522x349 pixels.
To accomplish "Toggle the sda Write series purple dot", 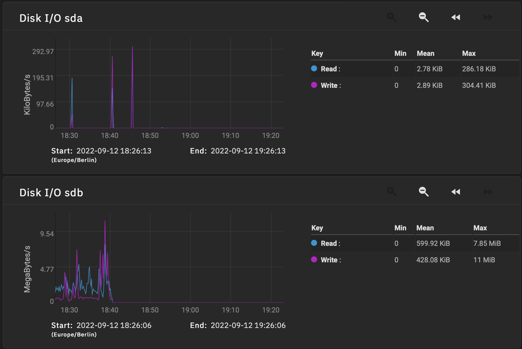I will click(x=314, y=85).
